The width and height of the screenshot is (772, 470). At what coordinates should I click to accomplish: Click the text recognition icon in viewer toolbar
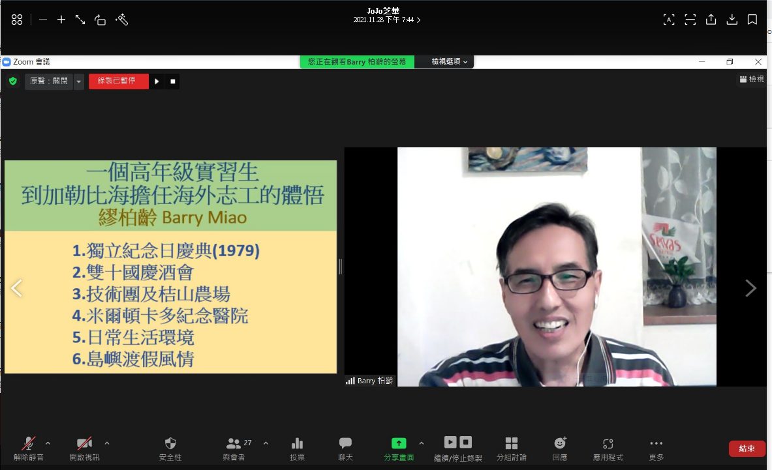[669, 20]
